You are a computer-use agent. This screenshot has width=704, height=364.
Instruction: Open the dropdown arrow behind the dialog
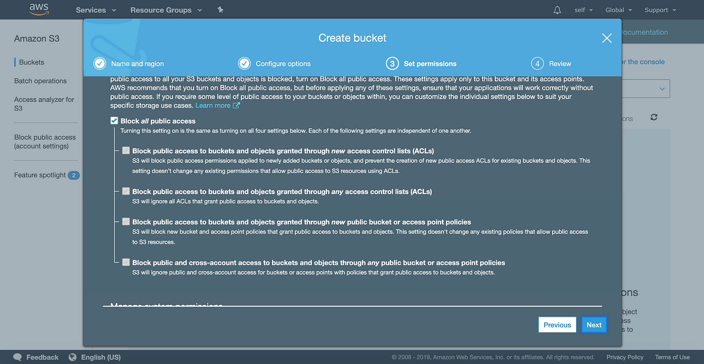tap(662, 89)
